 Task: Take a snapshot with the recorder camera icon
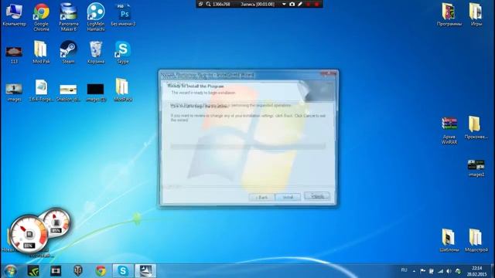pos(292,4)
